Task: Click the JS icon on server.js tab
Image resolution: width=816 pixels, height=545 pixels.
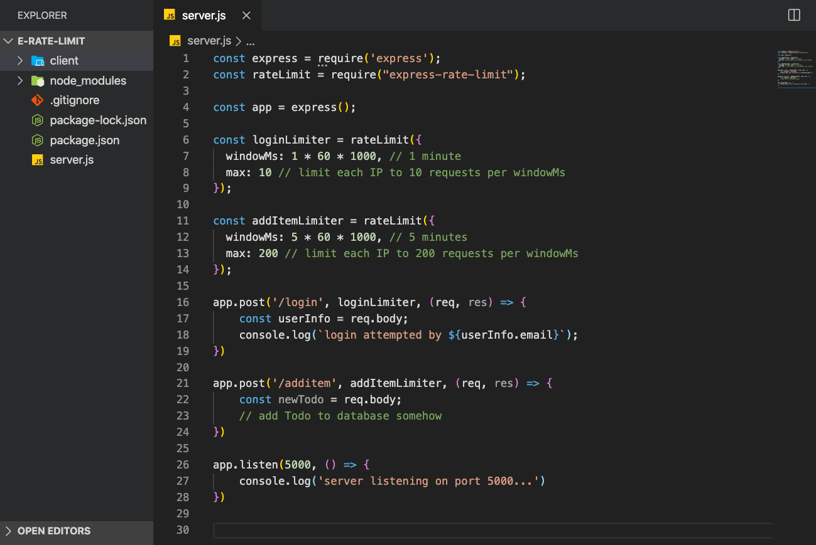Action: 169,16
